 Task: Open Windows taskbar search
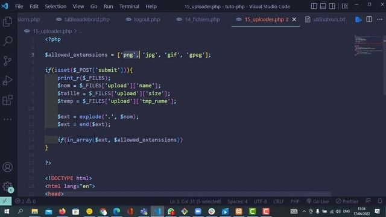coord(21,212)
